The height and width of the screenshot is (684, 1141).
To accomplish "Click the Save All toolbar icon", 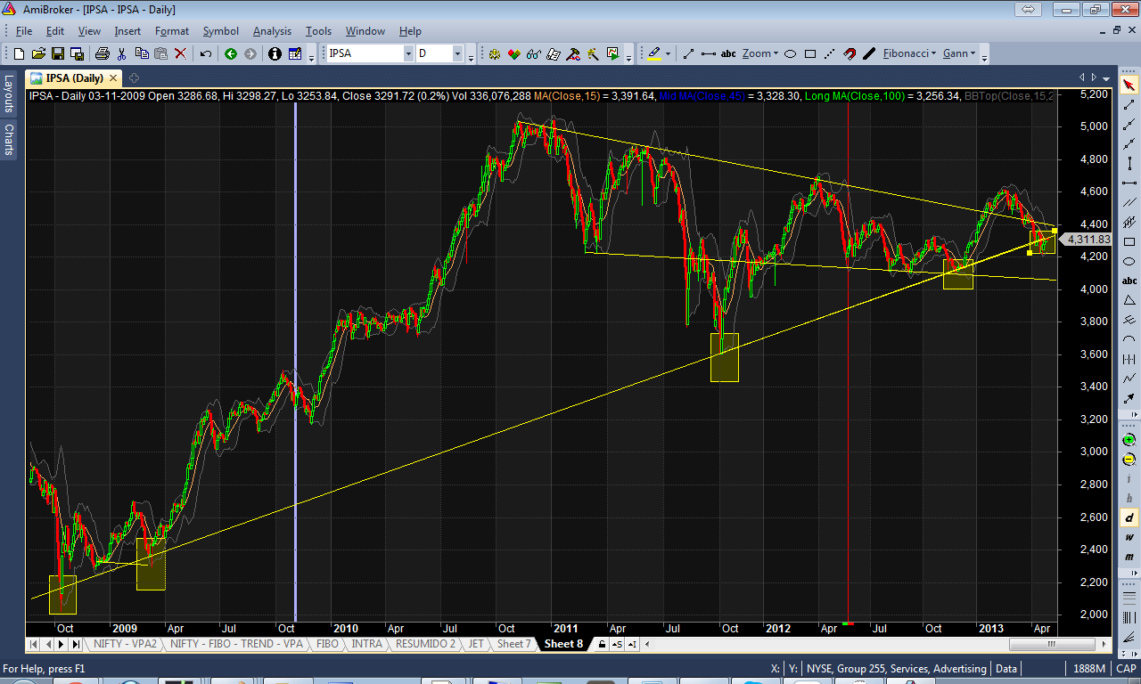I will click(77, 53).
